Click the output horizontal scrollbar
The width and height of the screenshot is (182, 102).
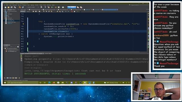(x=44, y=79)
